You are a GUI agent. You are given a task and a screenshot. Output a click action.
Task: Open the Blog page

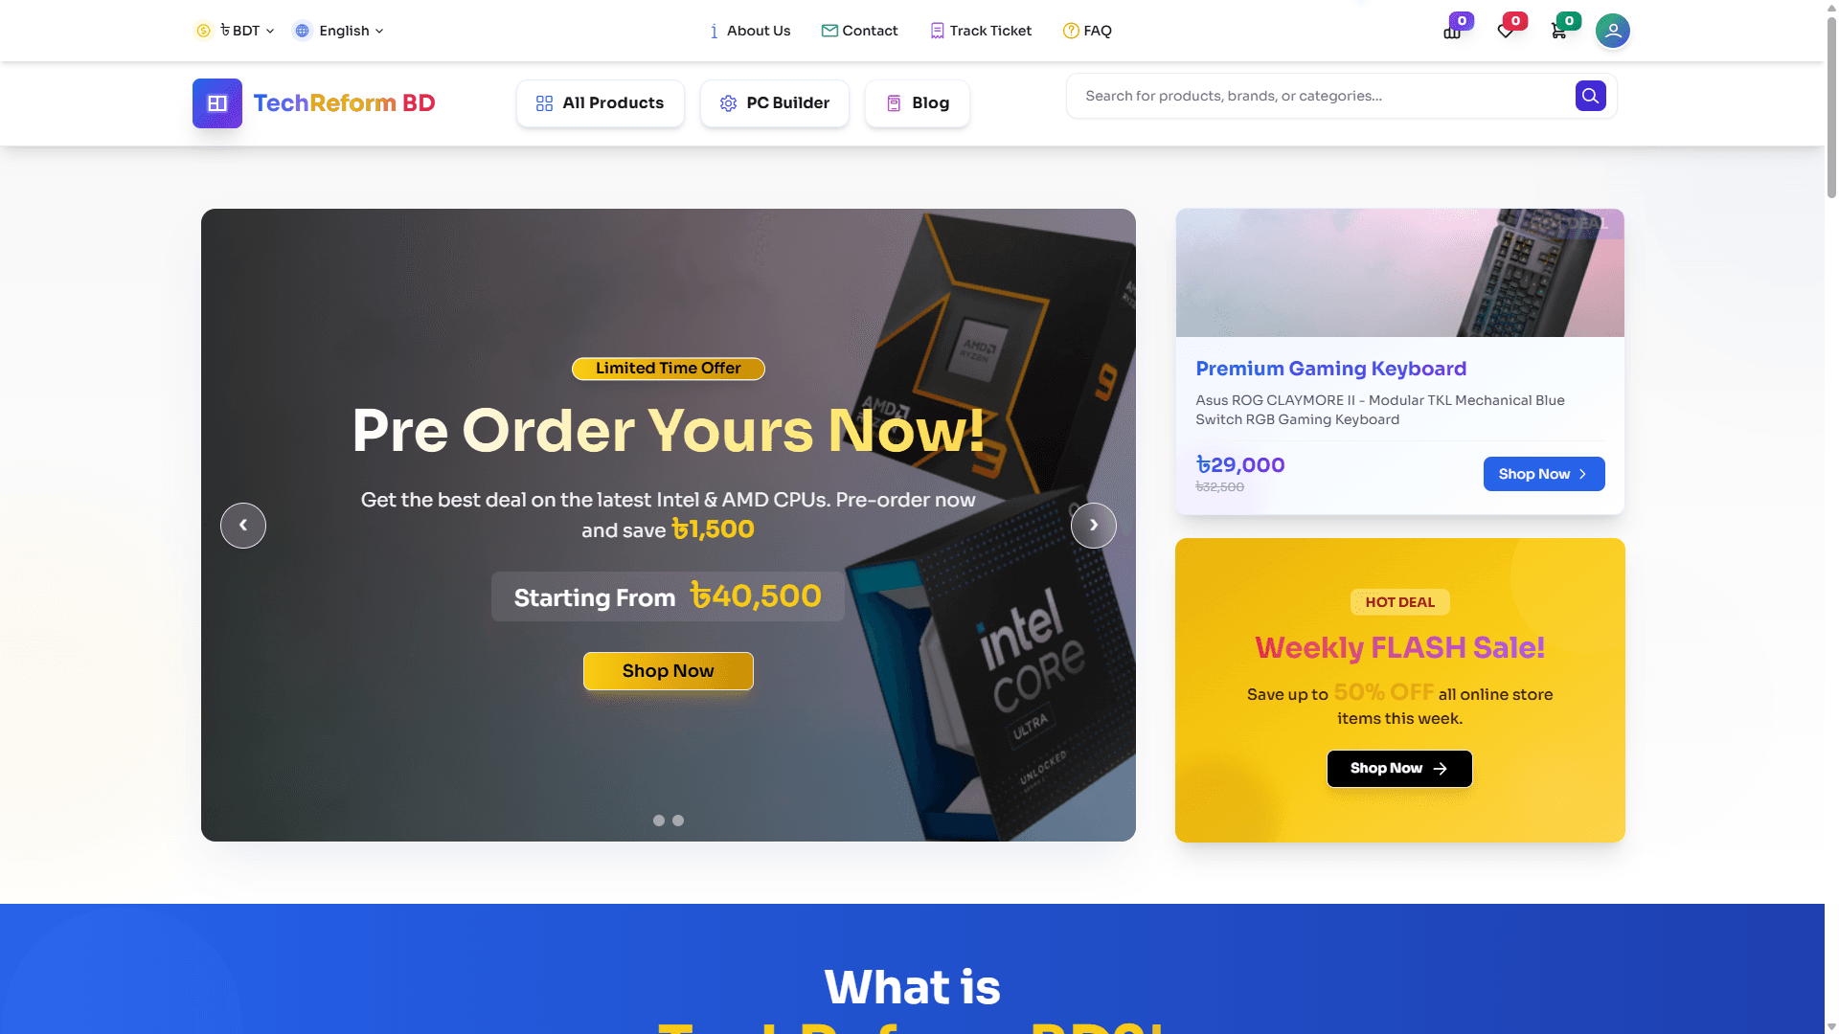click(918, 103)
